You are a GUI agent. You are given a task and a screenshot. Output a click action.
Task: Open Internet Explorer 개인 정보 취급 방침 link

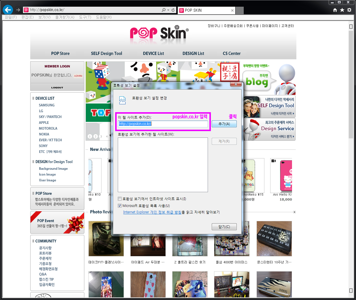[152, 212]
